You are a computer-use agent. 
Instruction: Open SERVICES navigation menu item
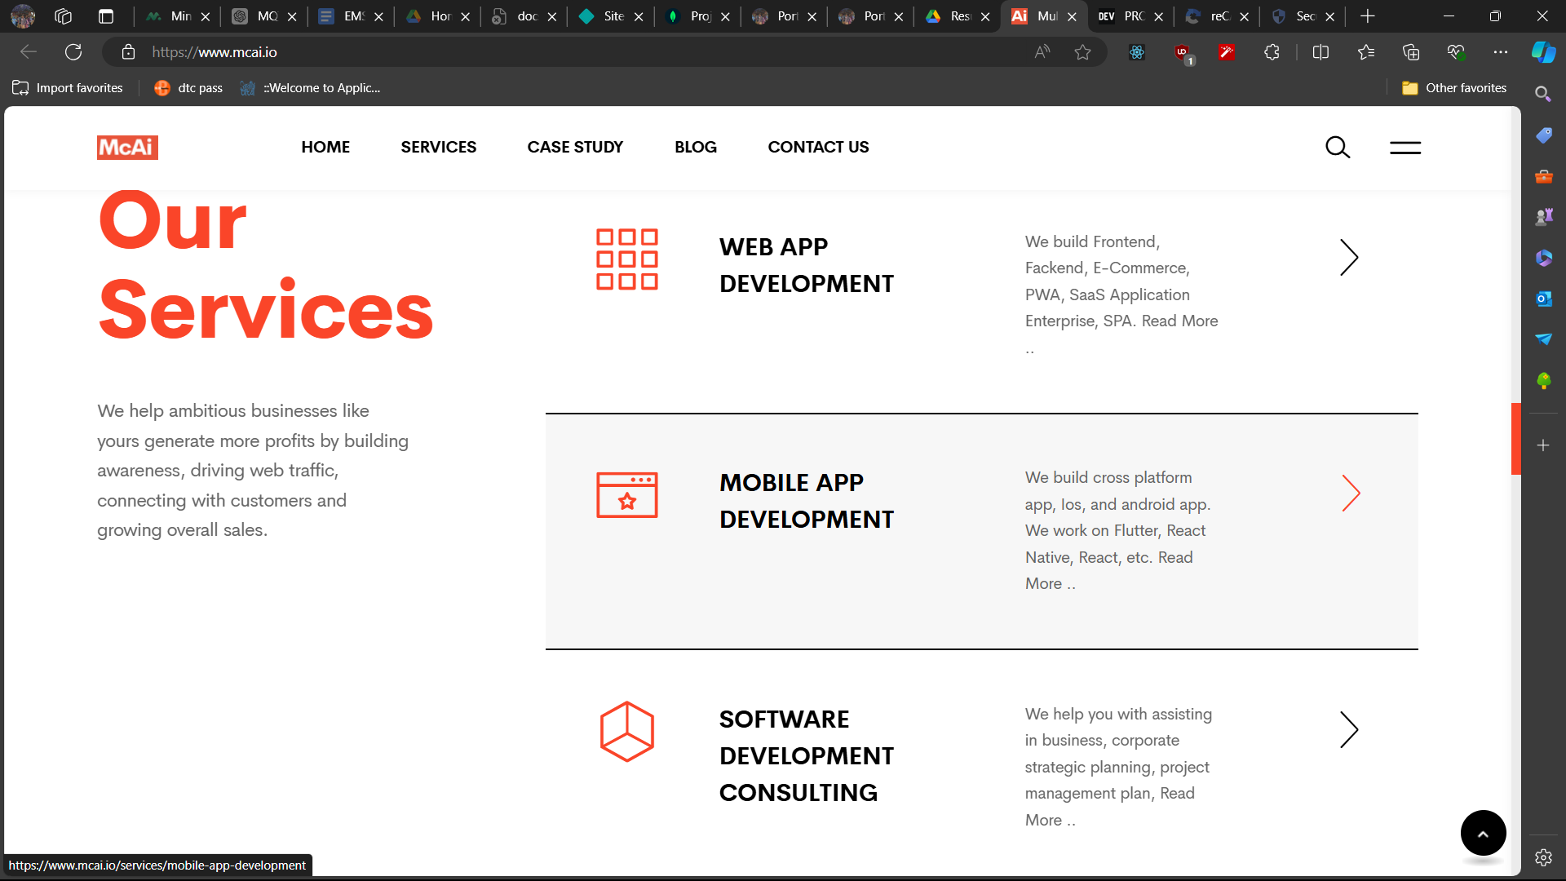(438, 147)
